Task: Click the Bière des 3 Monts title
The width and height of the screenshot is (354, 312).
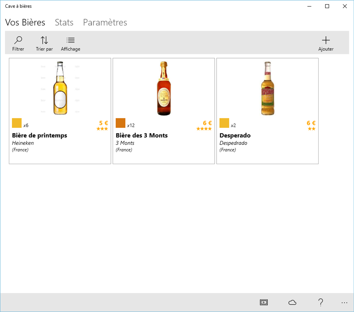Action: [x=142, y=136]
